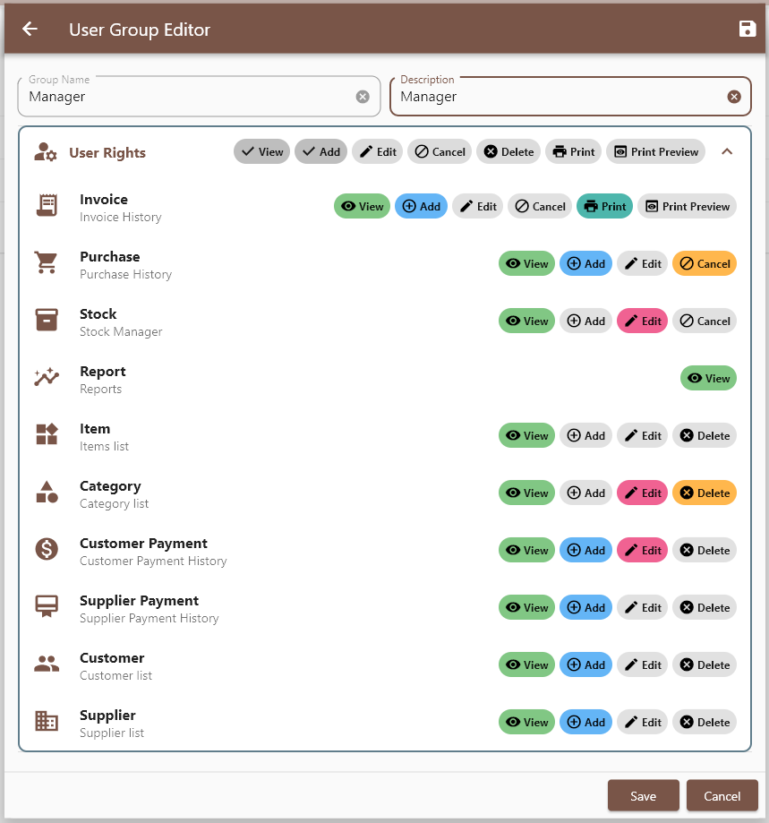The image size is (769, 823).
Task: Enable Invoice Print Preview right
Action: [688, 206]
